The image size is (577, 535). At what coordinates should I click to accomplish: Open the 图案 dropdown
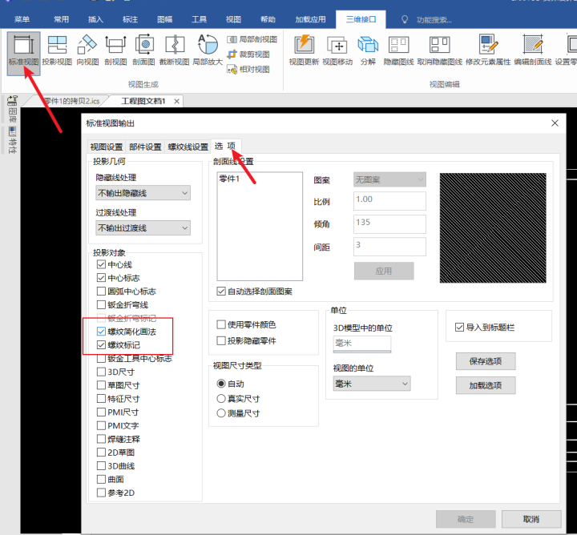coord(389,180)
